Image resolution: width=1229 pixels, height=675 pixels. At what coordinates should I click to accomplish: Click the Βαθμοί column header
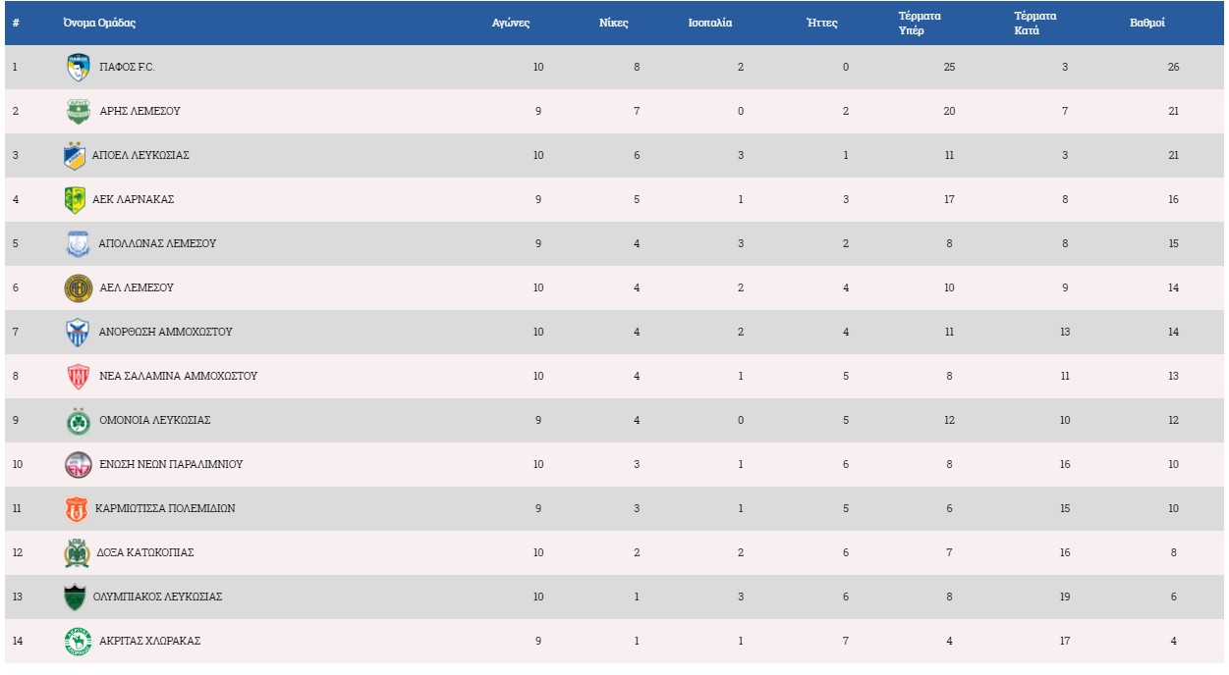point(1147,23)
